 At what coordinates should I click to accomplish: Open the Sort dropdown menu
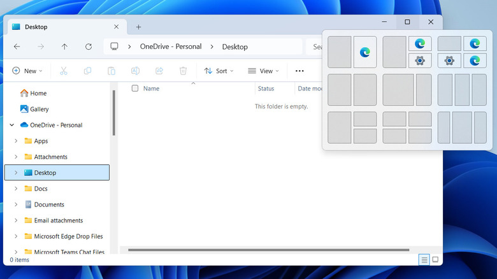(x=219, y=71)
